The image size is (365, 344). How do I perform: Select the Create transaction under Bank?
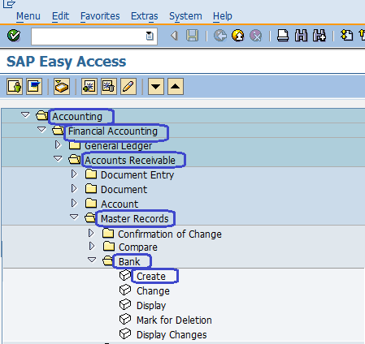151,277
